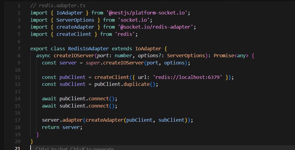Click the adapter method on line 17
Screen dimensions: 295x150
pos(72,120)
